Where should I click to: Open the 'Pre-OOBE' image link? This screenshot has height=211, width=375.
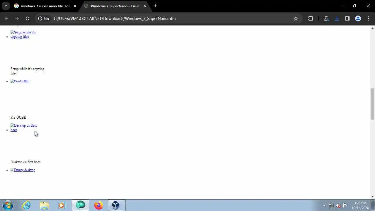pos(20,81)
